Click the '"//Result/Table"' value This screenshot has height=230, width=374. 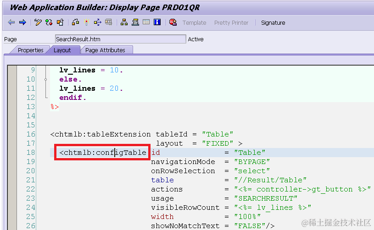270,180
